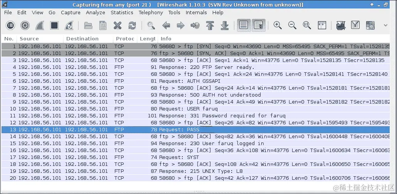Sort by the Protocol column header

(125, 39)
